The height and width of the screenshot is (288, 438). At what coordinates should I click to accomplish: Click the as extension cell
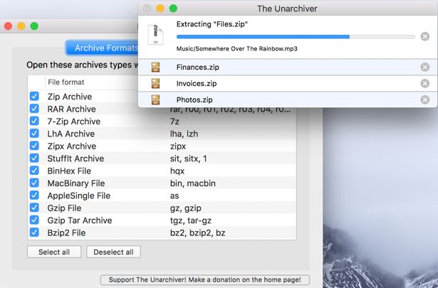click(x=174, y=196)
